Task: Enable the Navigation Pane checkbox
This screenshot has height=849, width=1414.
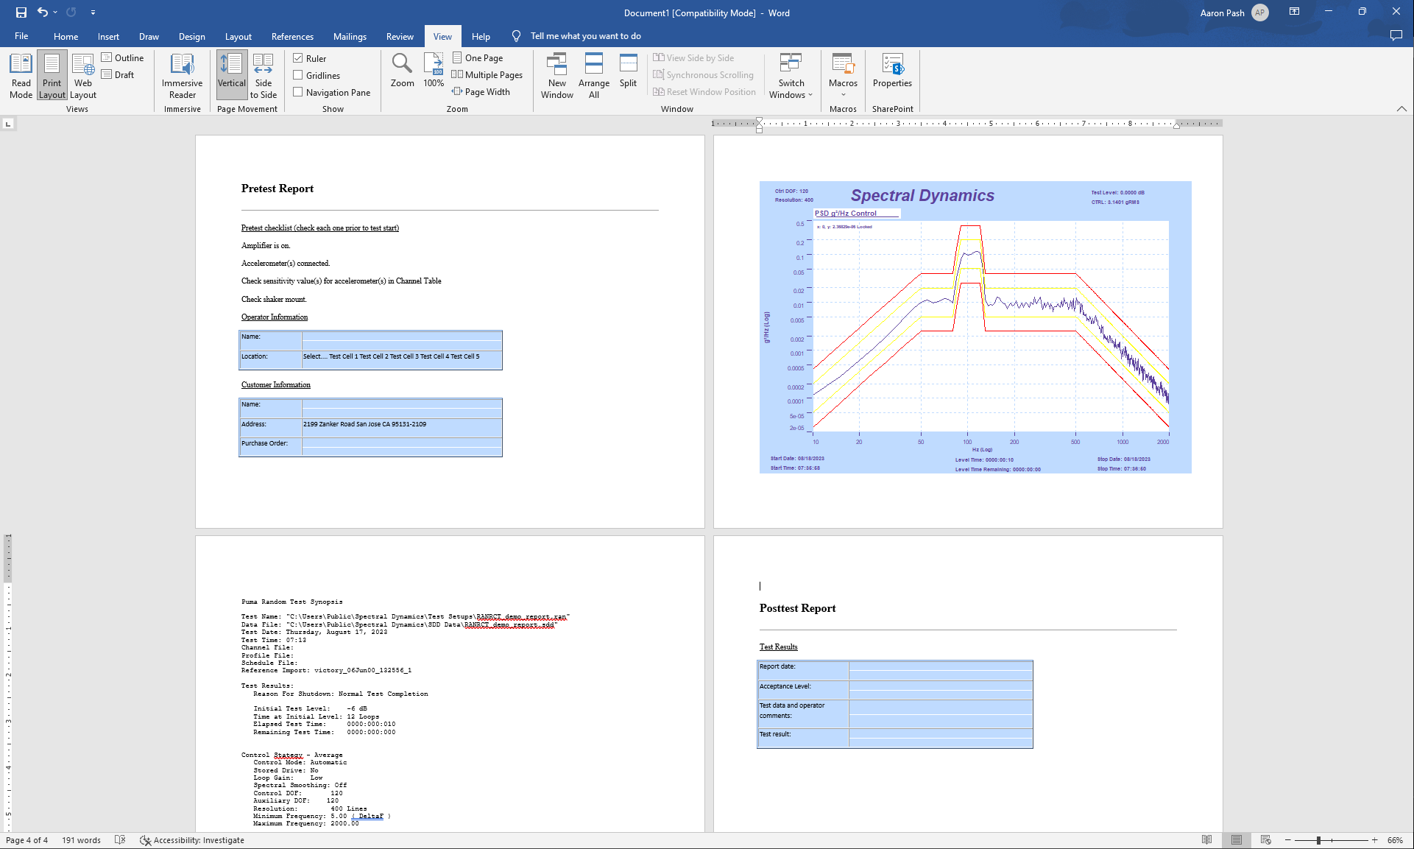Action: pos(298,92)
